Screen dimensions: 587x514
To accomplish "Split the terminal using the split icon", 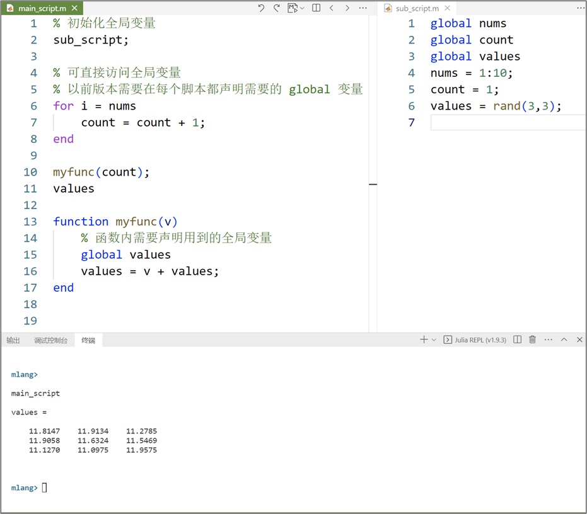I will (x=516, y=339).
